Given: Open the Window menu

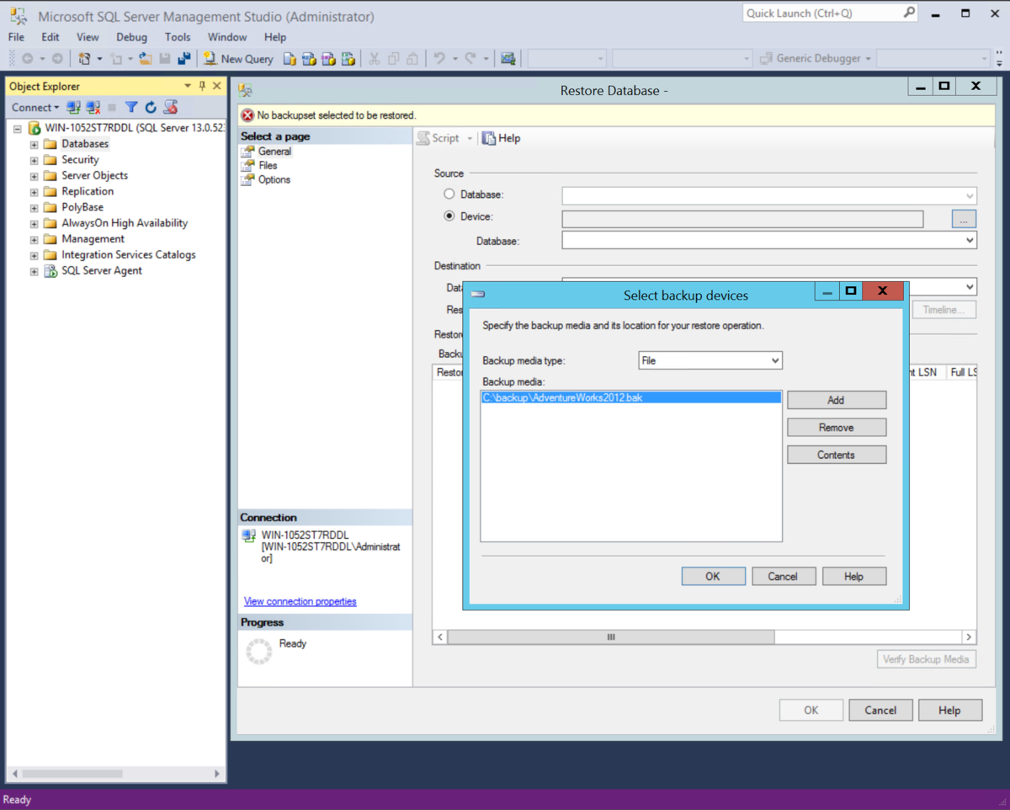Looking at the screenshot, I should [x=227, y=37].
